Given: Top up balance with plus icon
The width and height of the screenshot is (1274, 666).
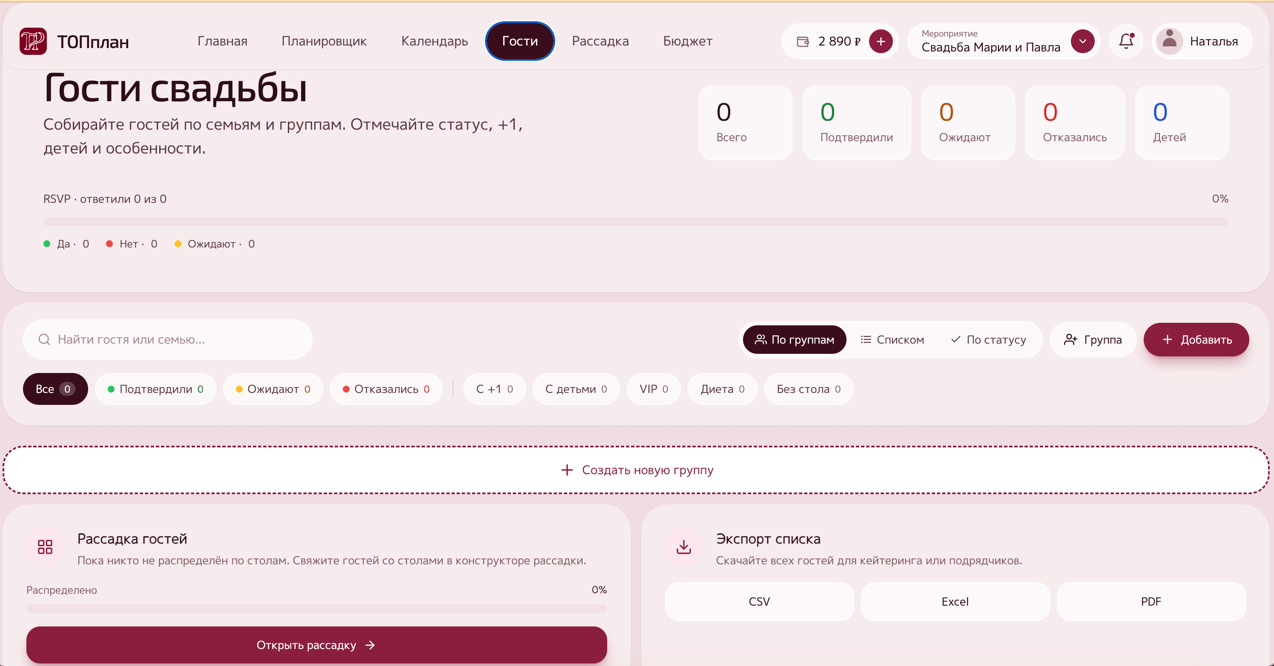Looking at the screenshot, I should click(x=881, y=42).
